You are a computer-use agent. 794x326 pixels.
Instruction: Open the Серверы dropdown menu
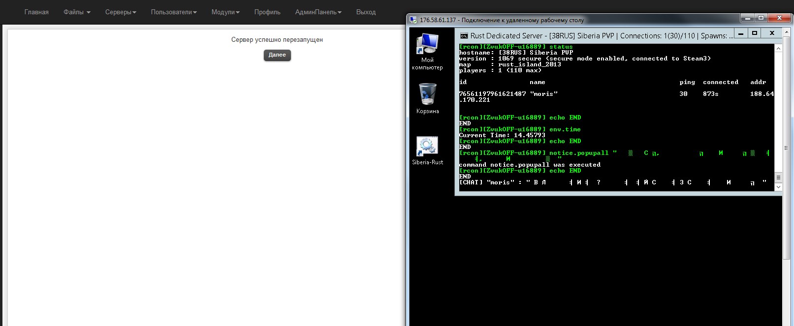click(x=121, y=12)
